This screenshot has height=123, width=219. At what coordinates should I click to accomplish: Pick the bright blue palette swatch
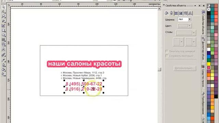coord(209,57)
